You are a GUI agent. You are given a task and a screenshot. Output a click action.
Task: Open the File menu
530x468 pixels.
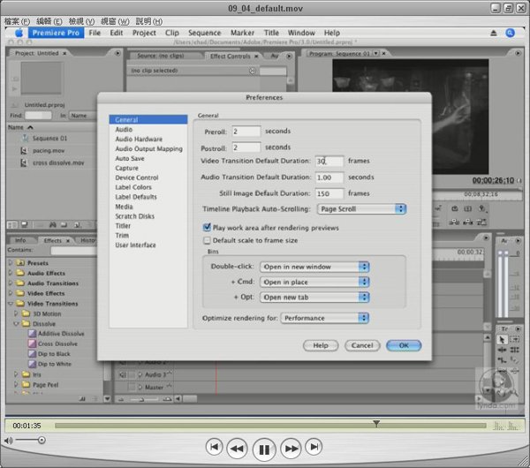(95, 33)
